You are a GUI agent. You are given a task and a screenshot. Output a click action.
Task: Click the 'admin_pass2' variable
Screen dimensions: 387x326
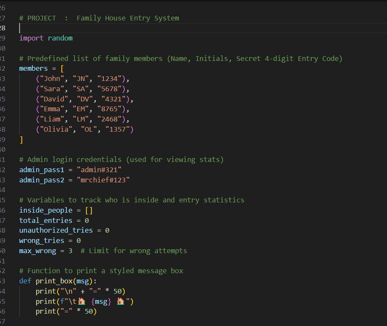coord(42,180)
